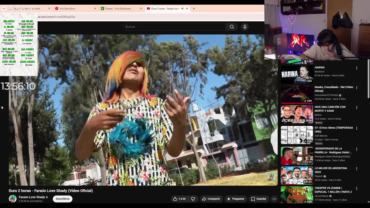Viewport: 370px width, 208px height.
Task: Open three-dot menu for DESESPERADO DE LA PARRILLA
Action: click(356, 149)
